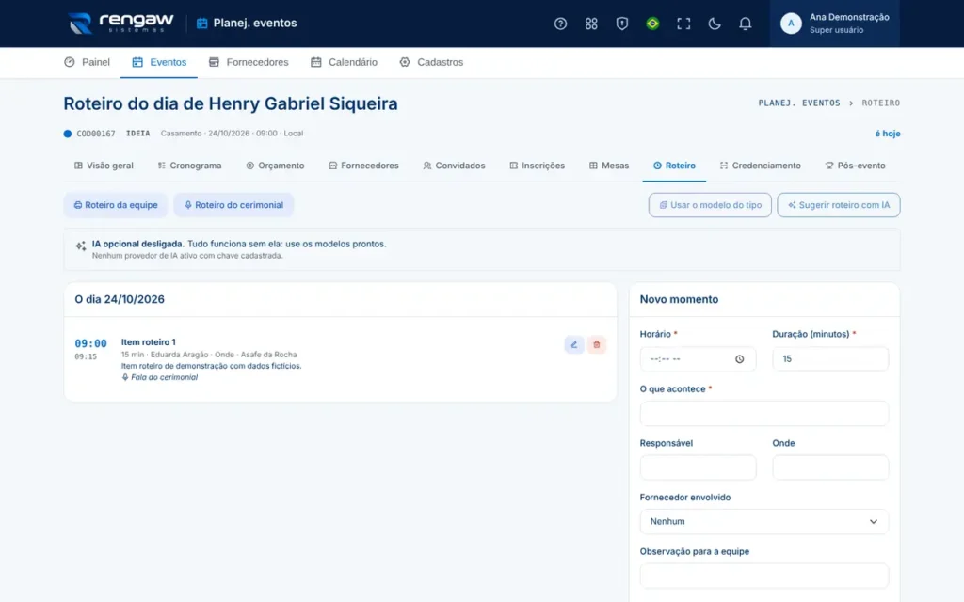
Task: Click the 09:00 start time
Action: (x=90, y=343)
